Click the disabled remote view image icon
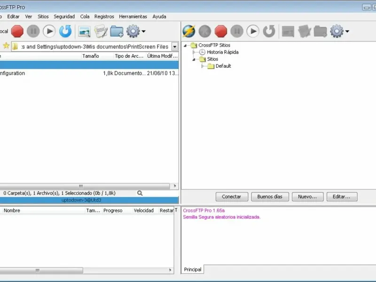 [288, 31]
